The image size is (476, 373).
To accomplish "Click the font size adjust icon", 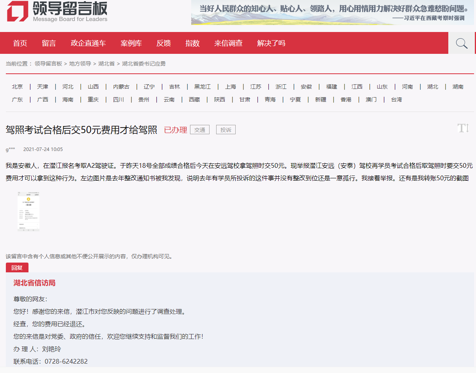I will 463,128.
